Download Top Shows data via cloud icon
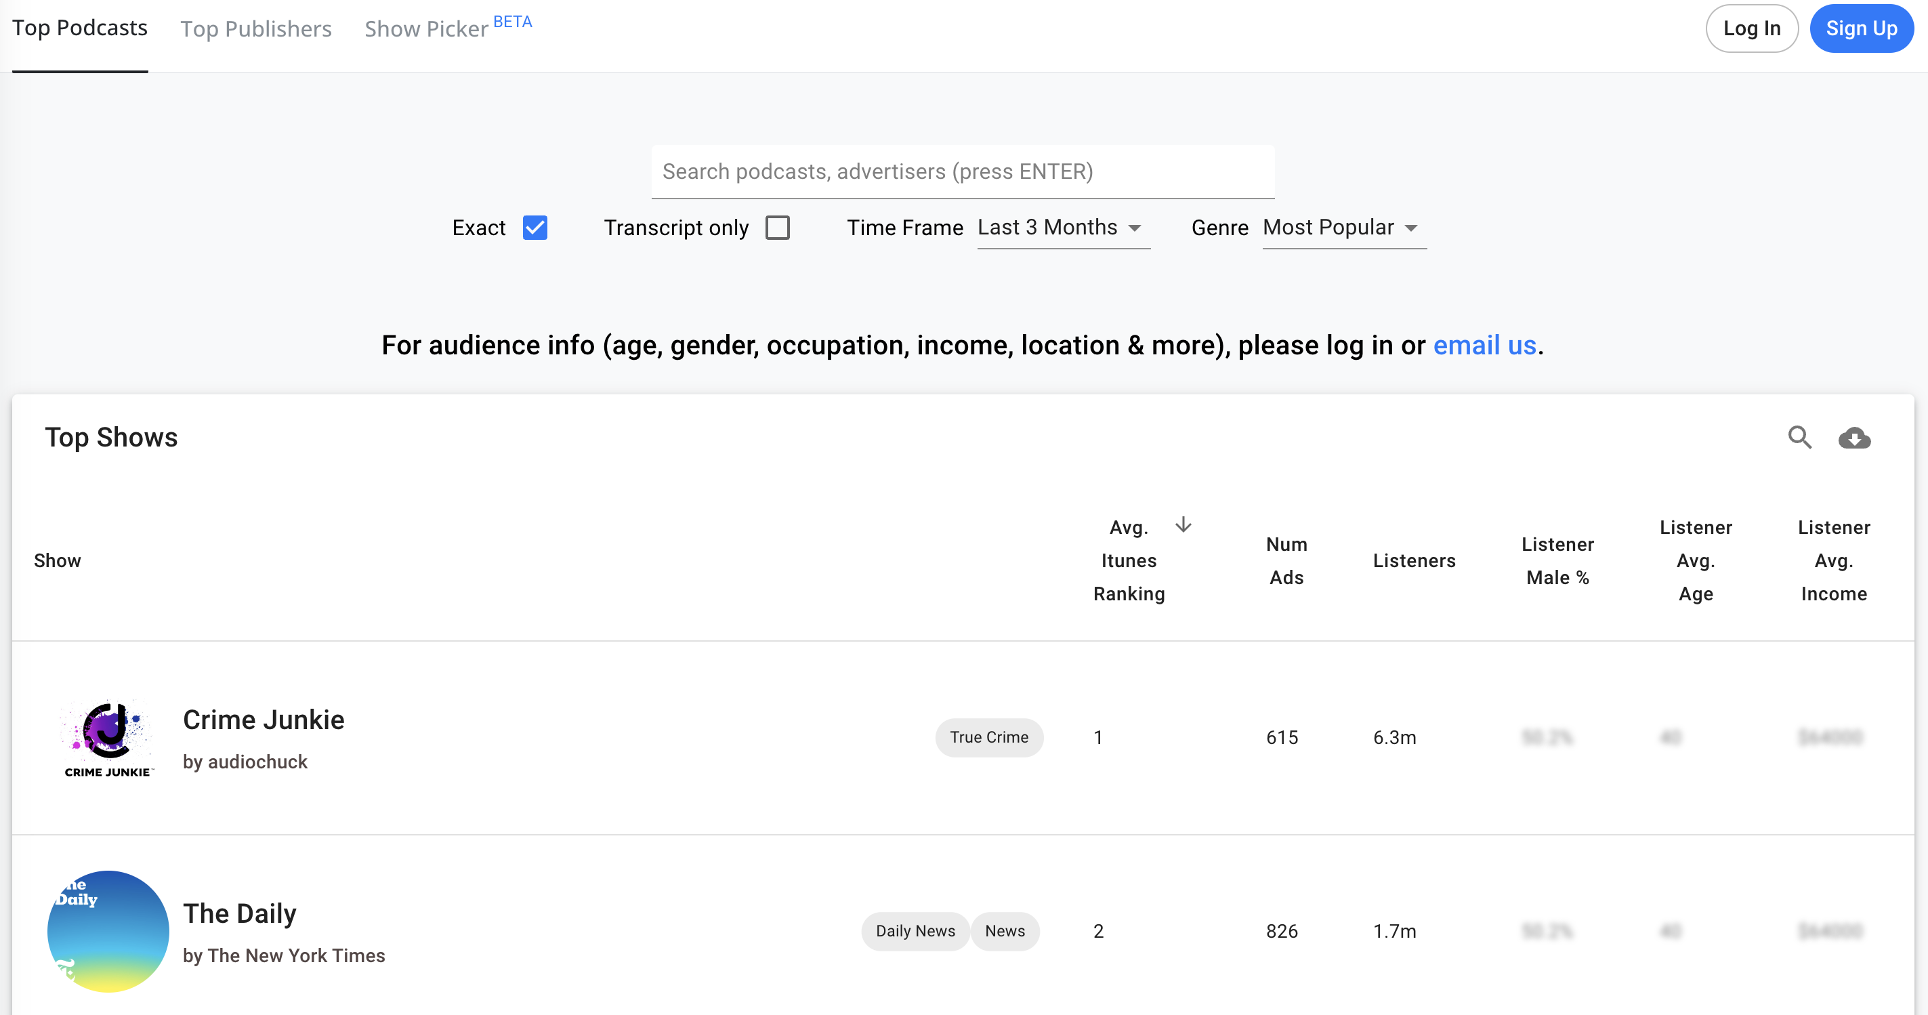Viewport: 1928px width, 1015px height. pos(1854,437)
